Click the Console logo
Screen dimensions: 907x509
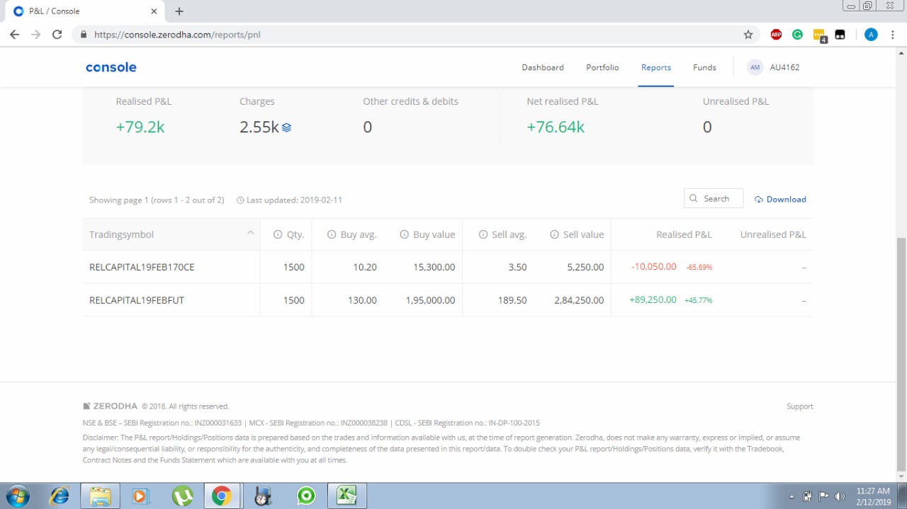pos(111,67)
